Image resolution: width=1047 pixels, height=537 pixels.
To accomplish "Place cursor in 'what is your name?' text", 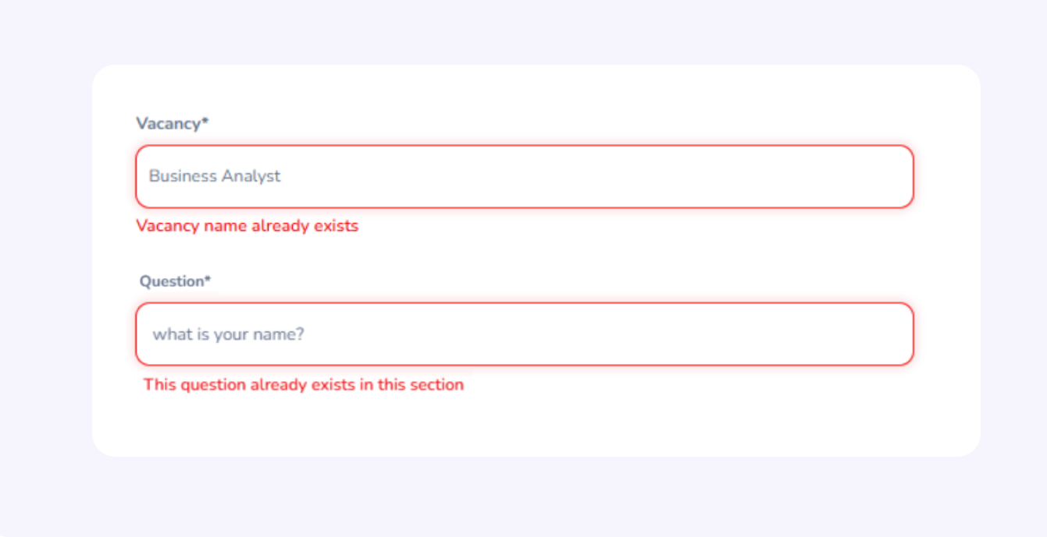I will [x=228, y=334].
